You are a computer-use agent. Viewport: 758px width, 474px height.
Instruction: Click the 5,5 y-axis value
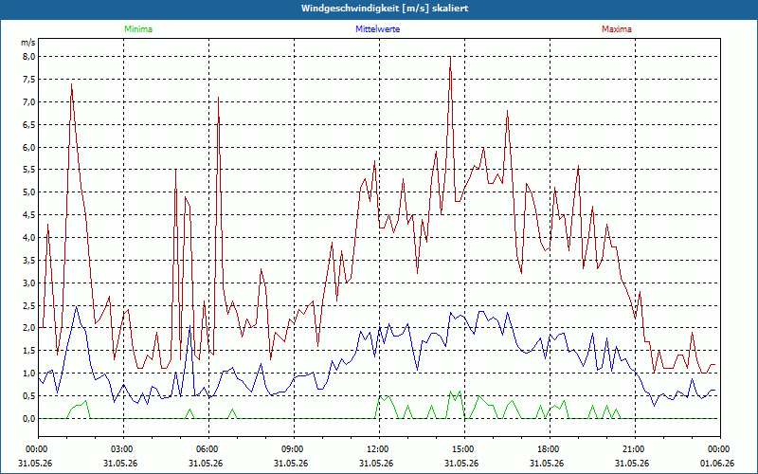tap(28, 170)
